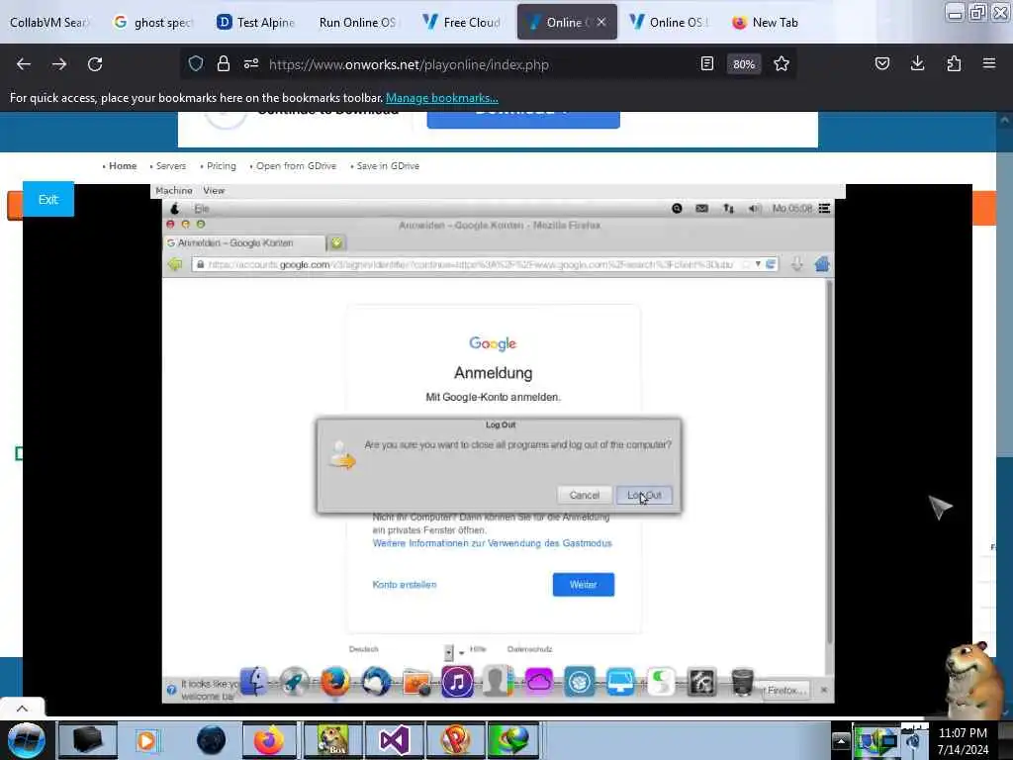Click the downloads arrow in VM Firefox toolbar
This screenshot has width=1013, height=760.
click(x=797, y=264)
